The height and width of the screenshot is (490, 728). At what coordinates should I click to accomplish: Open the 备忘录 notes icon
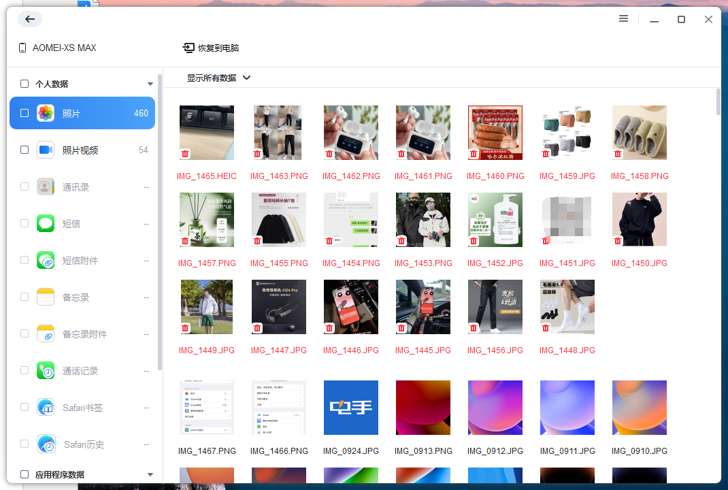[x=44, y=297]
